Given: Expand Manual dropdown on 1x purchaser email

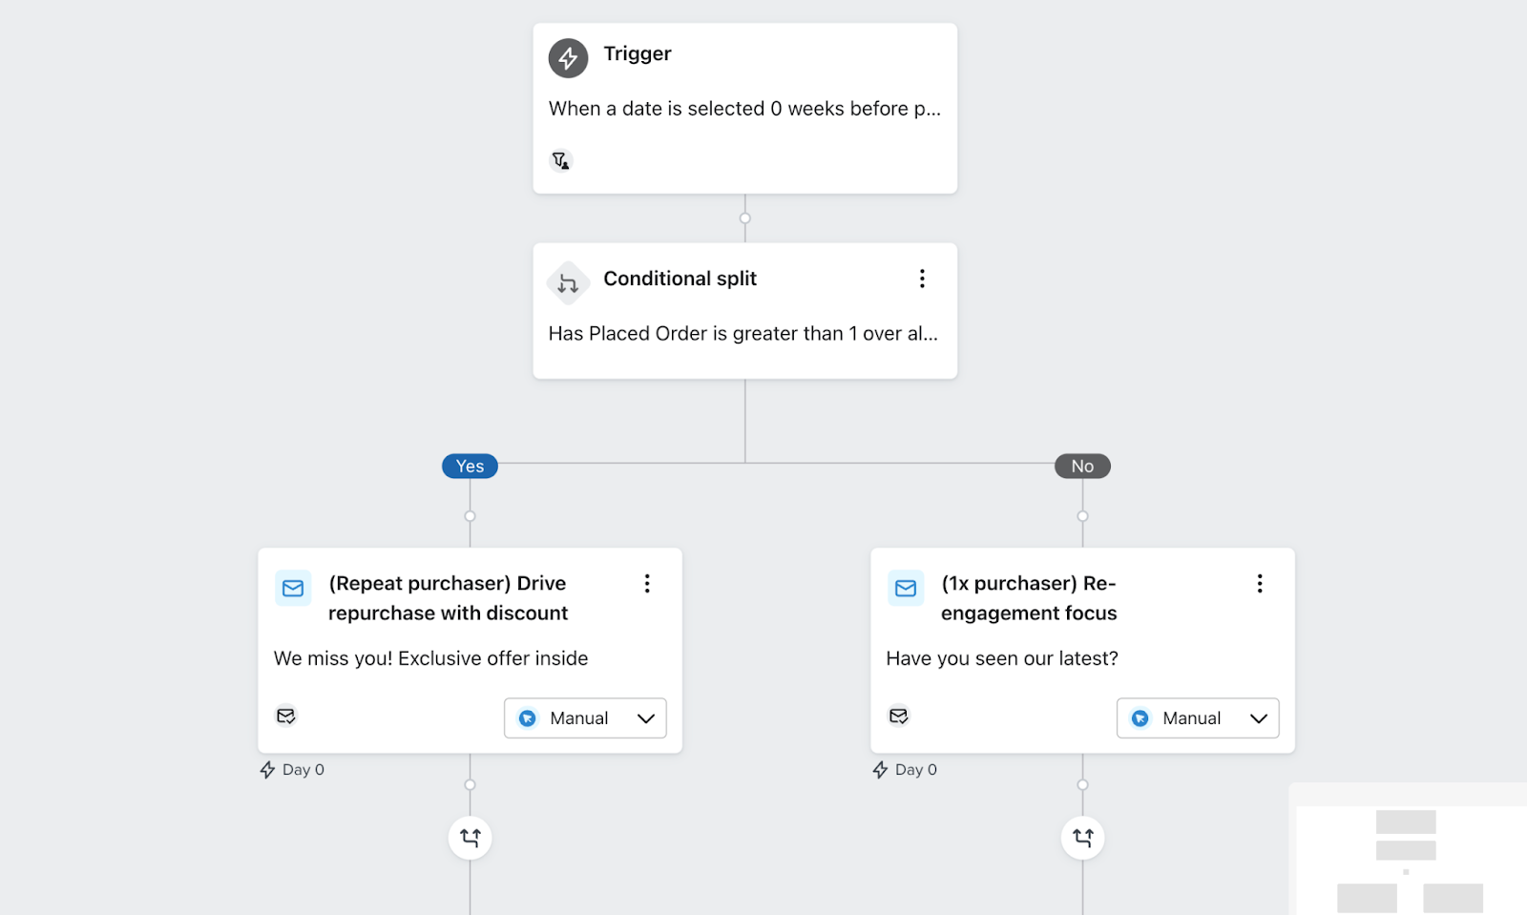Looking at the screenshot, I should pyautogui.click(x=1198, y=718).
